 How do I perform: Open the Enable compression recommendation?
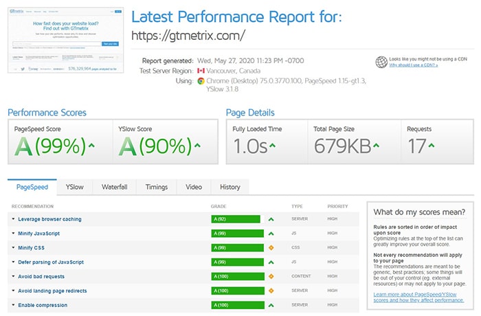click(x=43, y=305)
